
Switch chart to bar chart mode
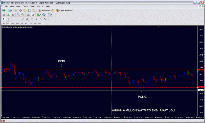4,15
